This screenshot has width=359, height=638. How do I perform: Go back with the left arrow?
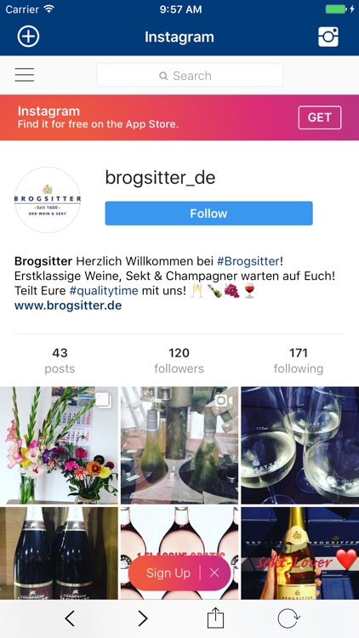coord(70,618)
